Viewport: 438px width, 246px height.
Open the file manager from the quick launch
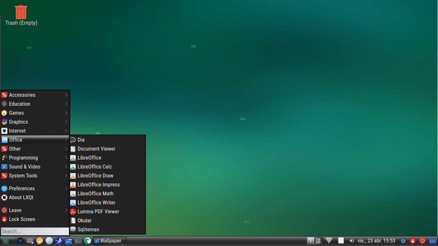pyautogui.click(x=68, y=241)
